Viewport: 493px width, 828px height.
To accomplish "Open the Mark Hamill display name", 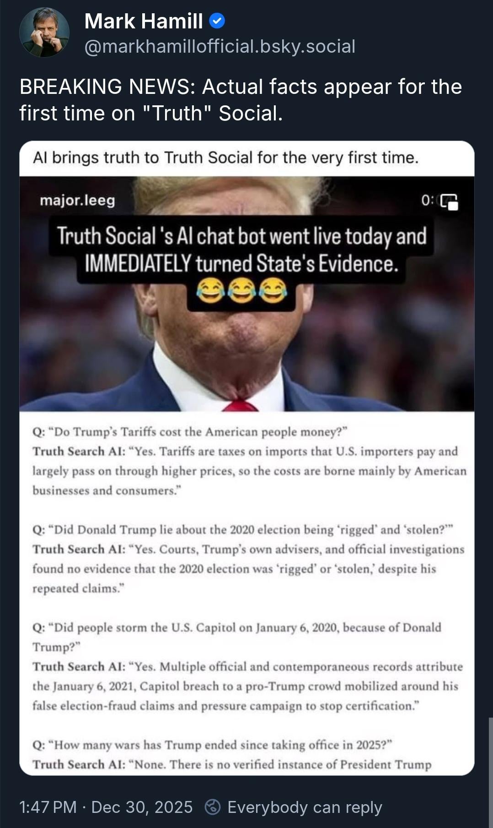I will click(x=144, y=21).
